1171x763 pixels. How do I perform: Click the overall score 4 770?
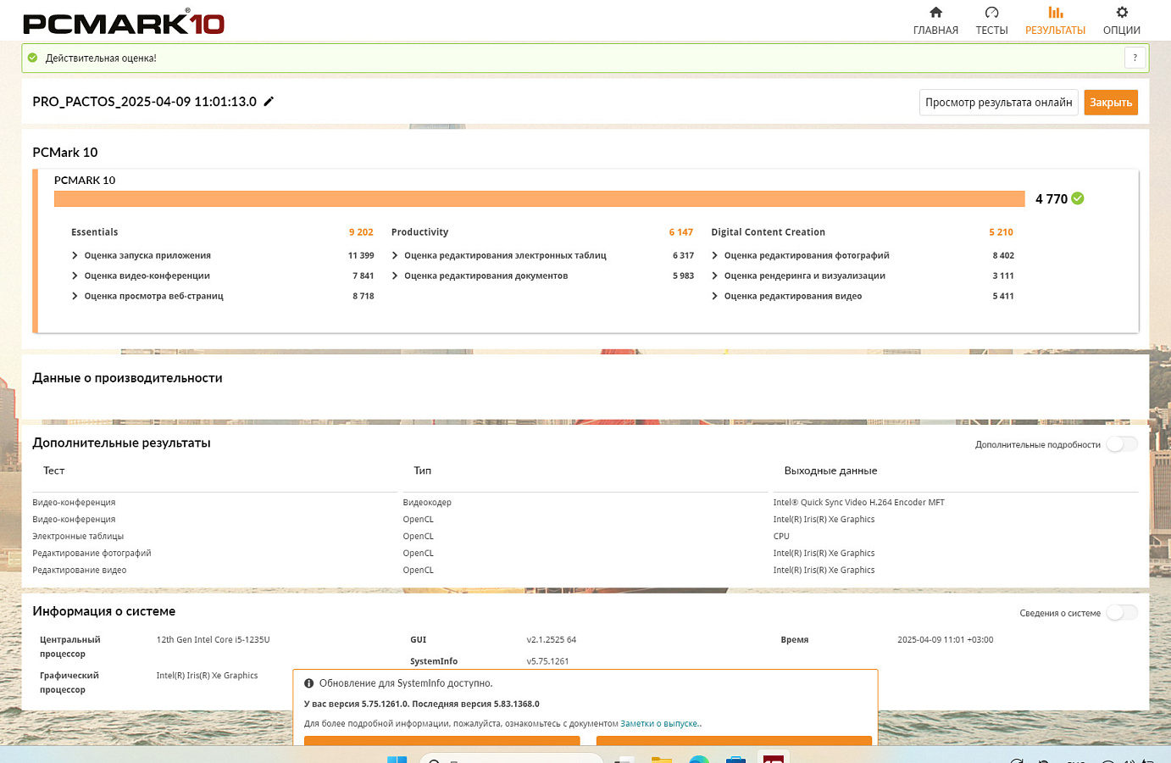click(x=1052, y=198)
